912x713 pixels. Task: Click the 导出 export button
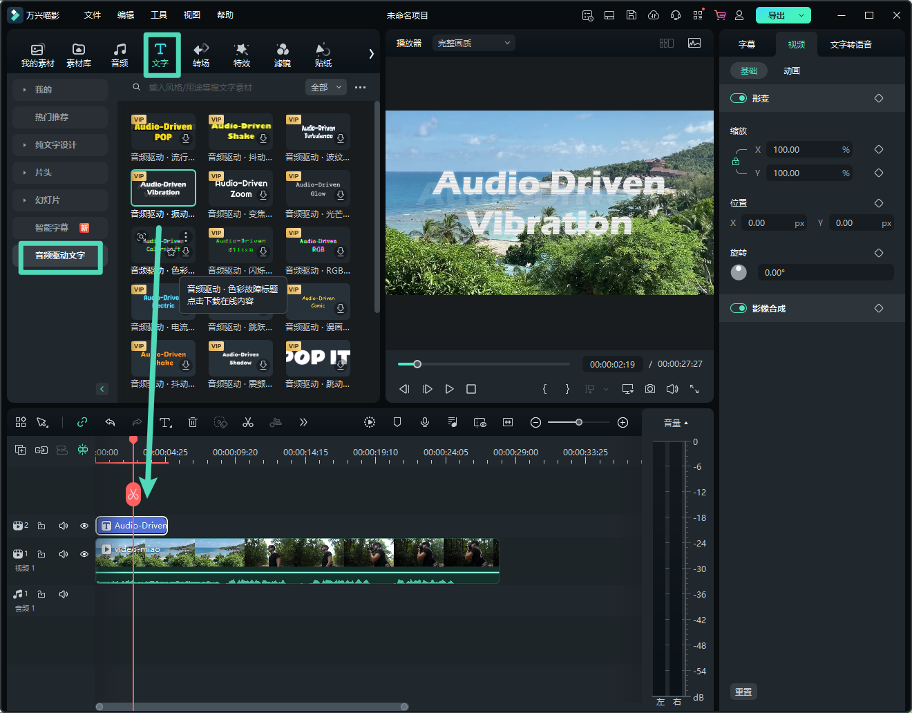[x=776, y=15]
